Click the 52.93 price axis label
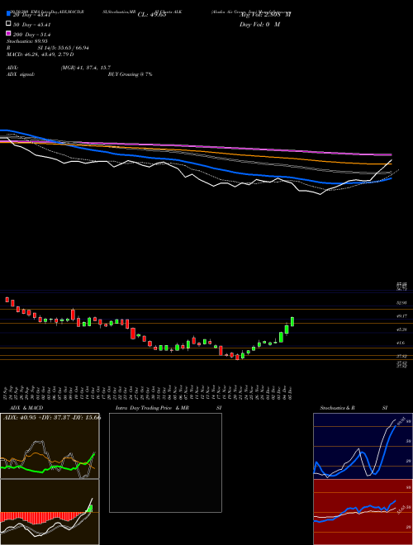The width and height of the screenshot is (413, 545). [x=402, y=303]
